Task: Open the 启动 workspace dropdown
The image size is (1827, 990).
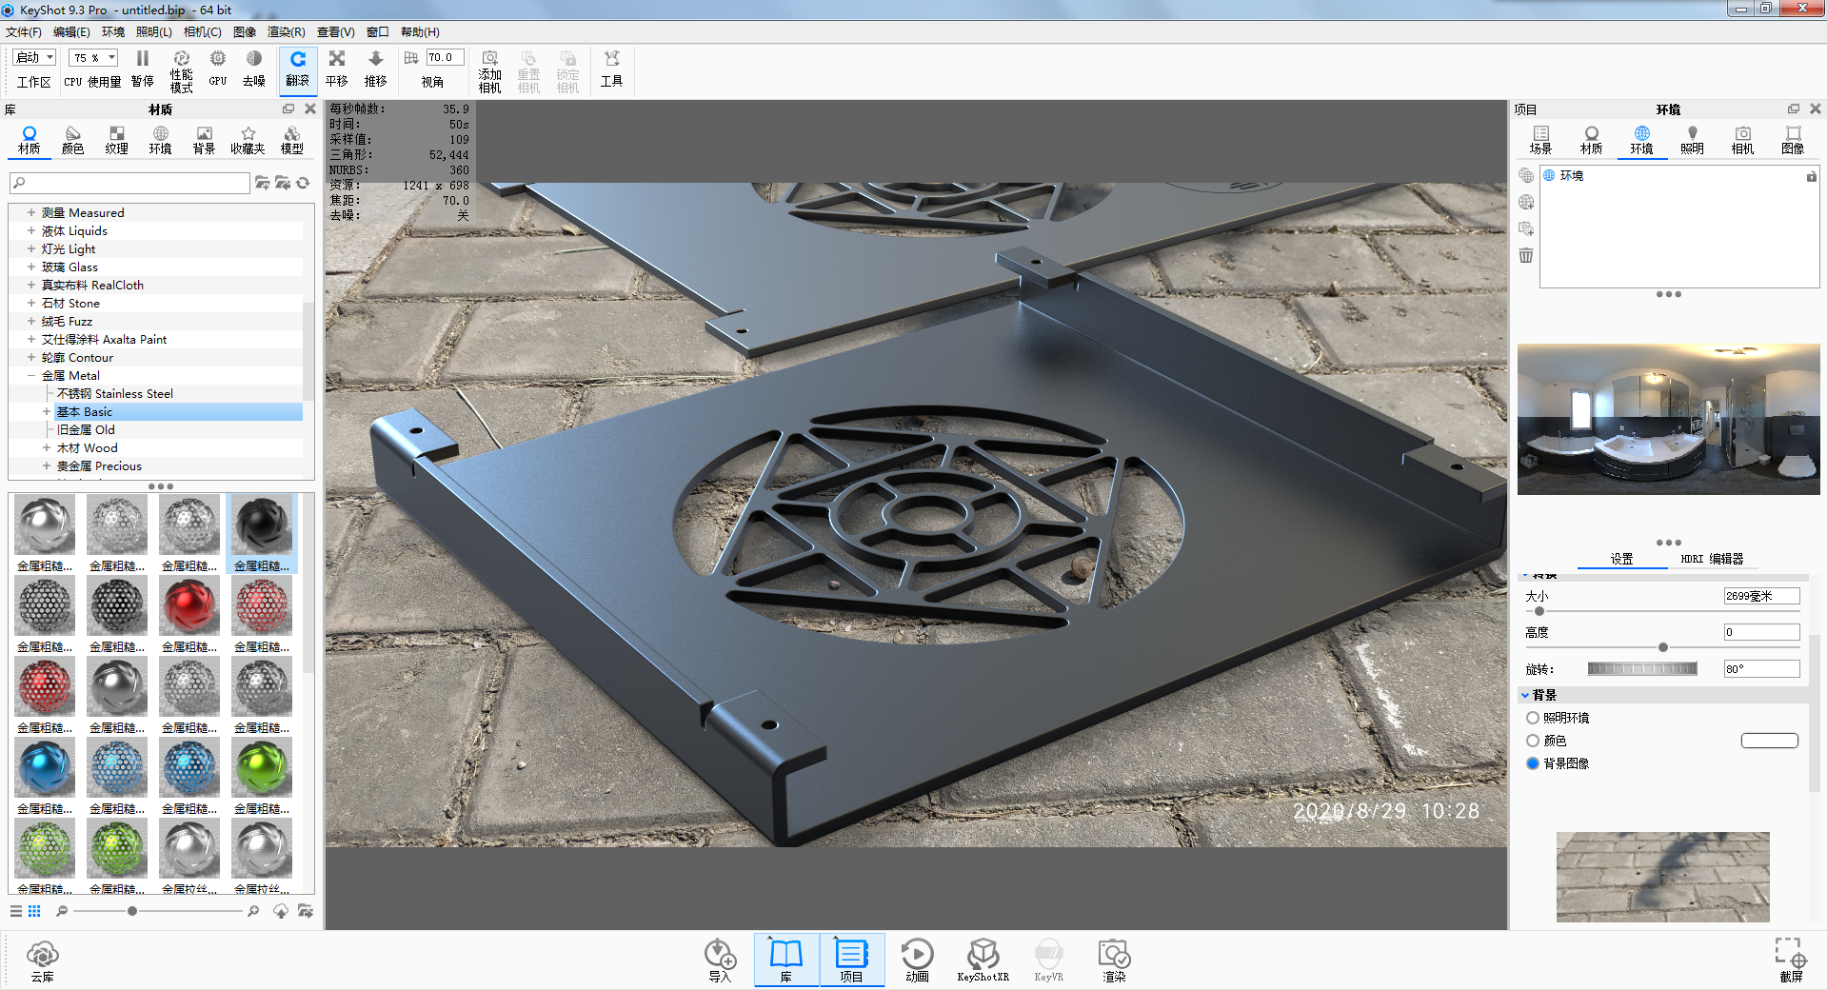Action: pyautogui.click(x=34, y=58)
